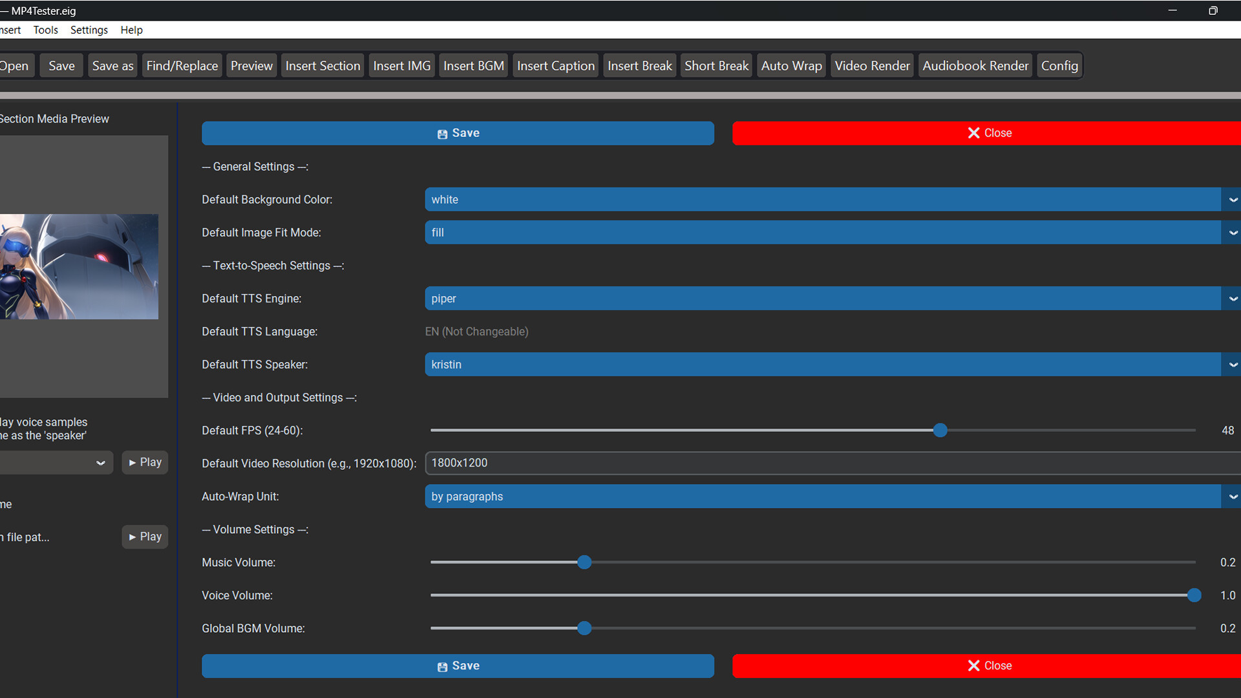Click the Find/Replace button
This screenshot has height=698, width=1241.
[182, 65]
